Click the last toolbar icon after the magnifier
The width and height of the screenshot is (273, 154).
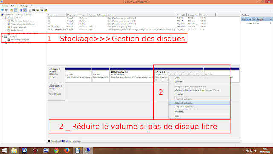[46, 10]
